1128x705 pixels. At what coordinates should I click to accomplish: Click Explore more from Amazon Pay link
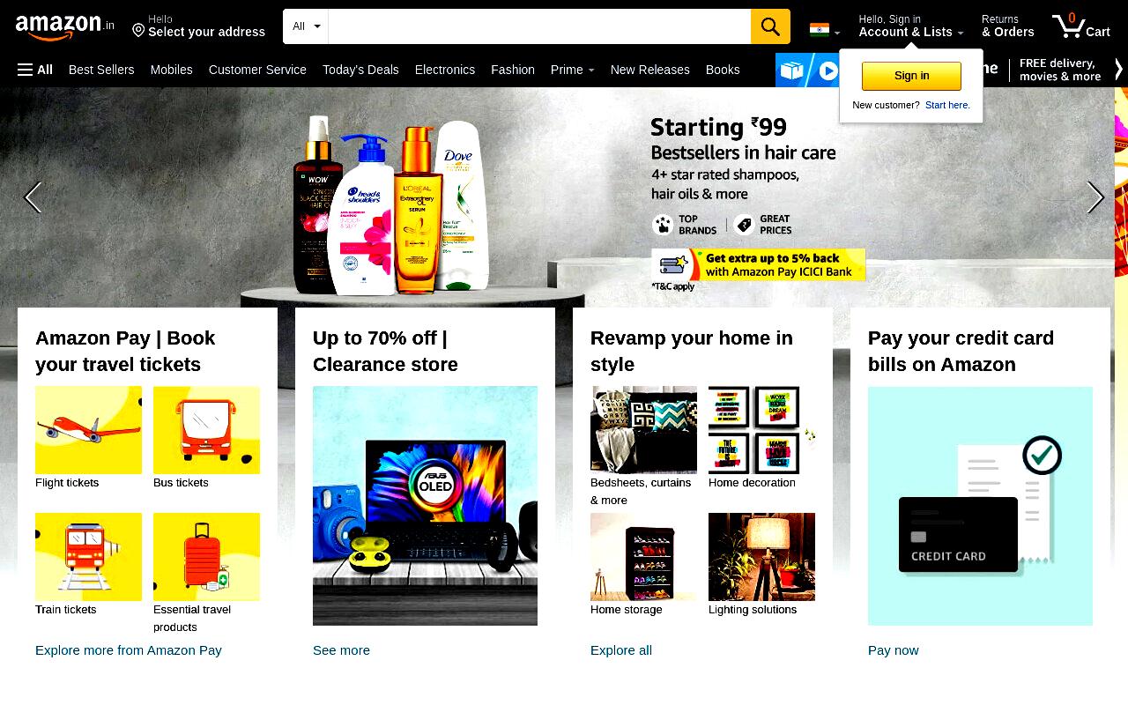(x=129, y=650)
